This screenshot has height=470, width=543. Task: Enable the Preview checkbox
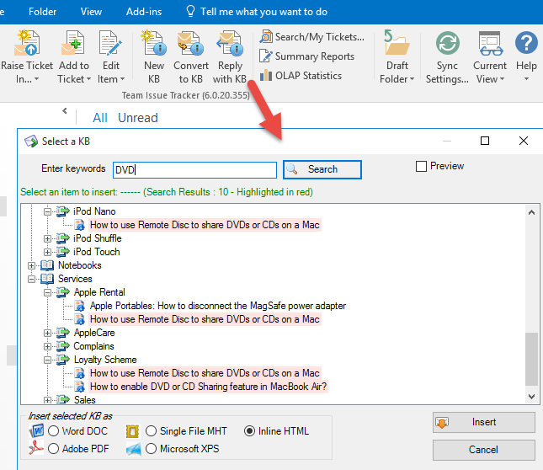pyautogui.click(x=421, y=166)
